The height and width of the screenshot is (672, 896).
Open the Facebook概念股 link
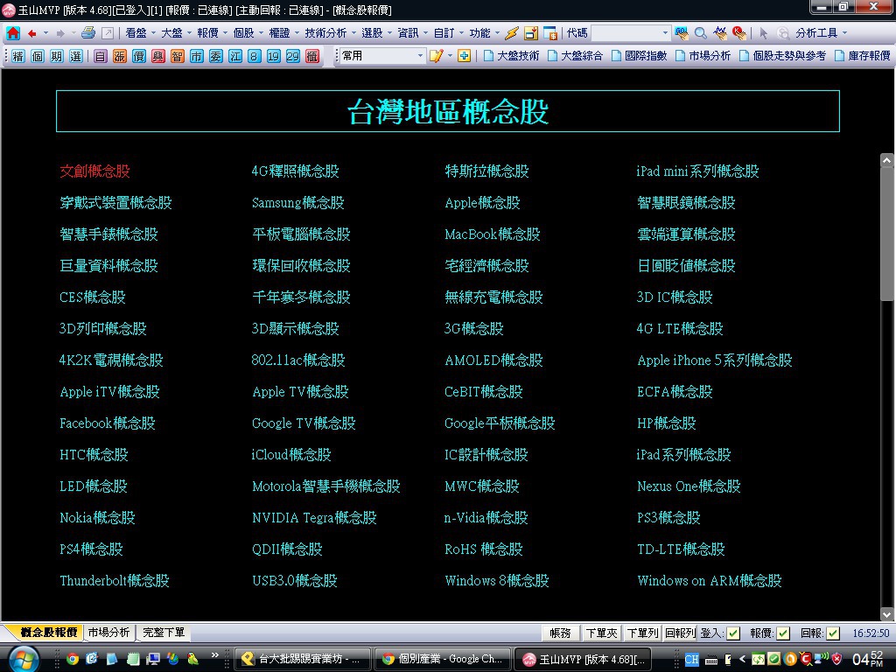(x=108, y=423)
